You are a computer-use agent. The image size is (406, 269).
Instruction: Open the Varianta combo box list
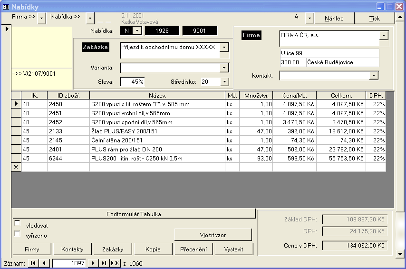(x=224, y=68)
